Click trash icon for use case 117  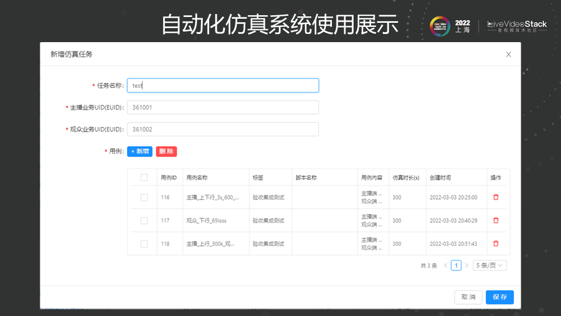click(496, 221)
